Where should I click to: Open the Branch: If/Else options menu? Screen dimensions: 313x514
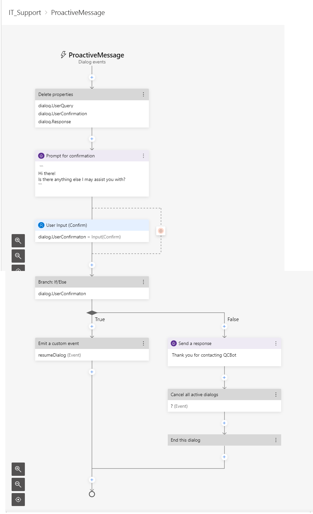coord(143,282)
